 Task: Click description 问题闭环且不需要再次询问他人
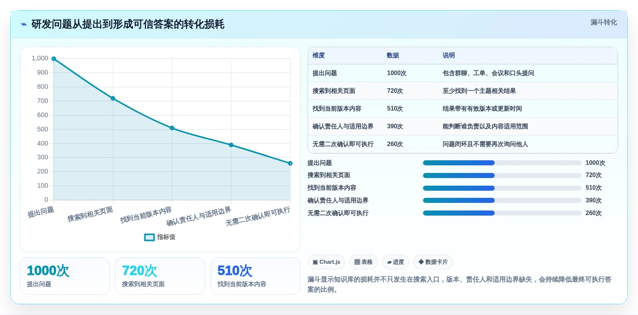pyautogui.click(x=485, y=144)
